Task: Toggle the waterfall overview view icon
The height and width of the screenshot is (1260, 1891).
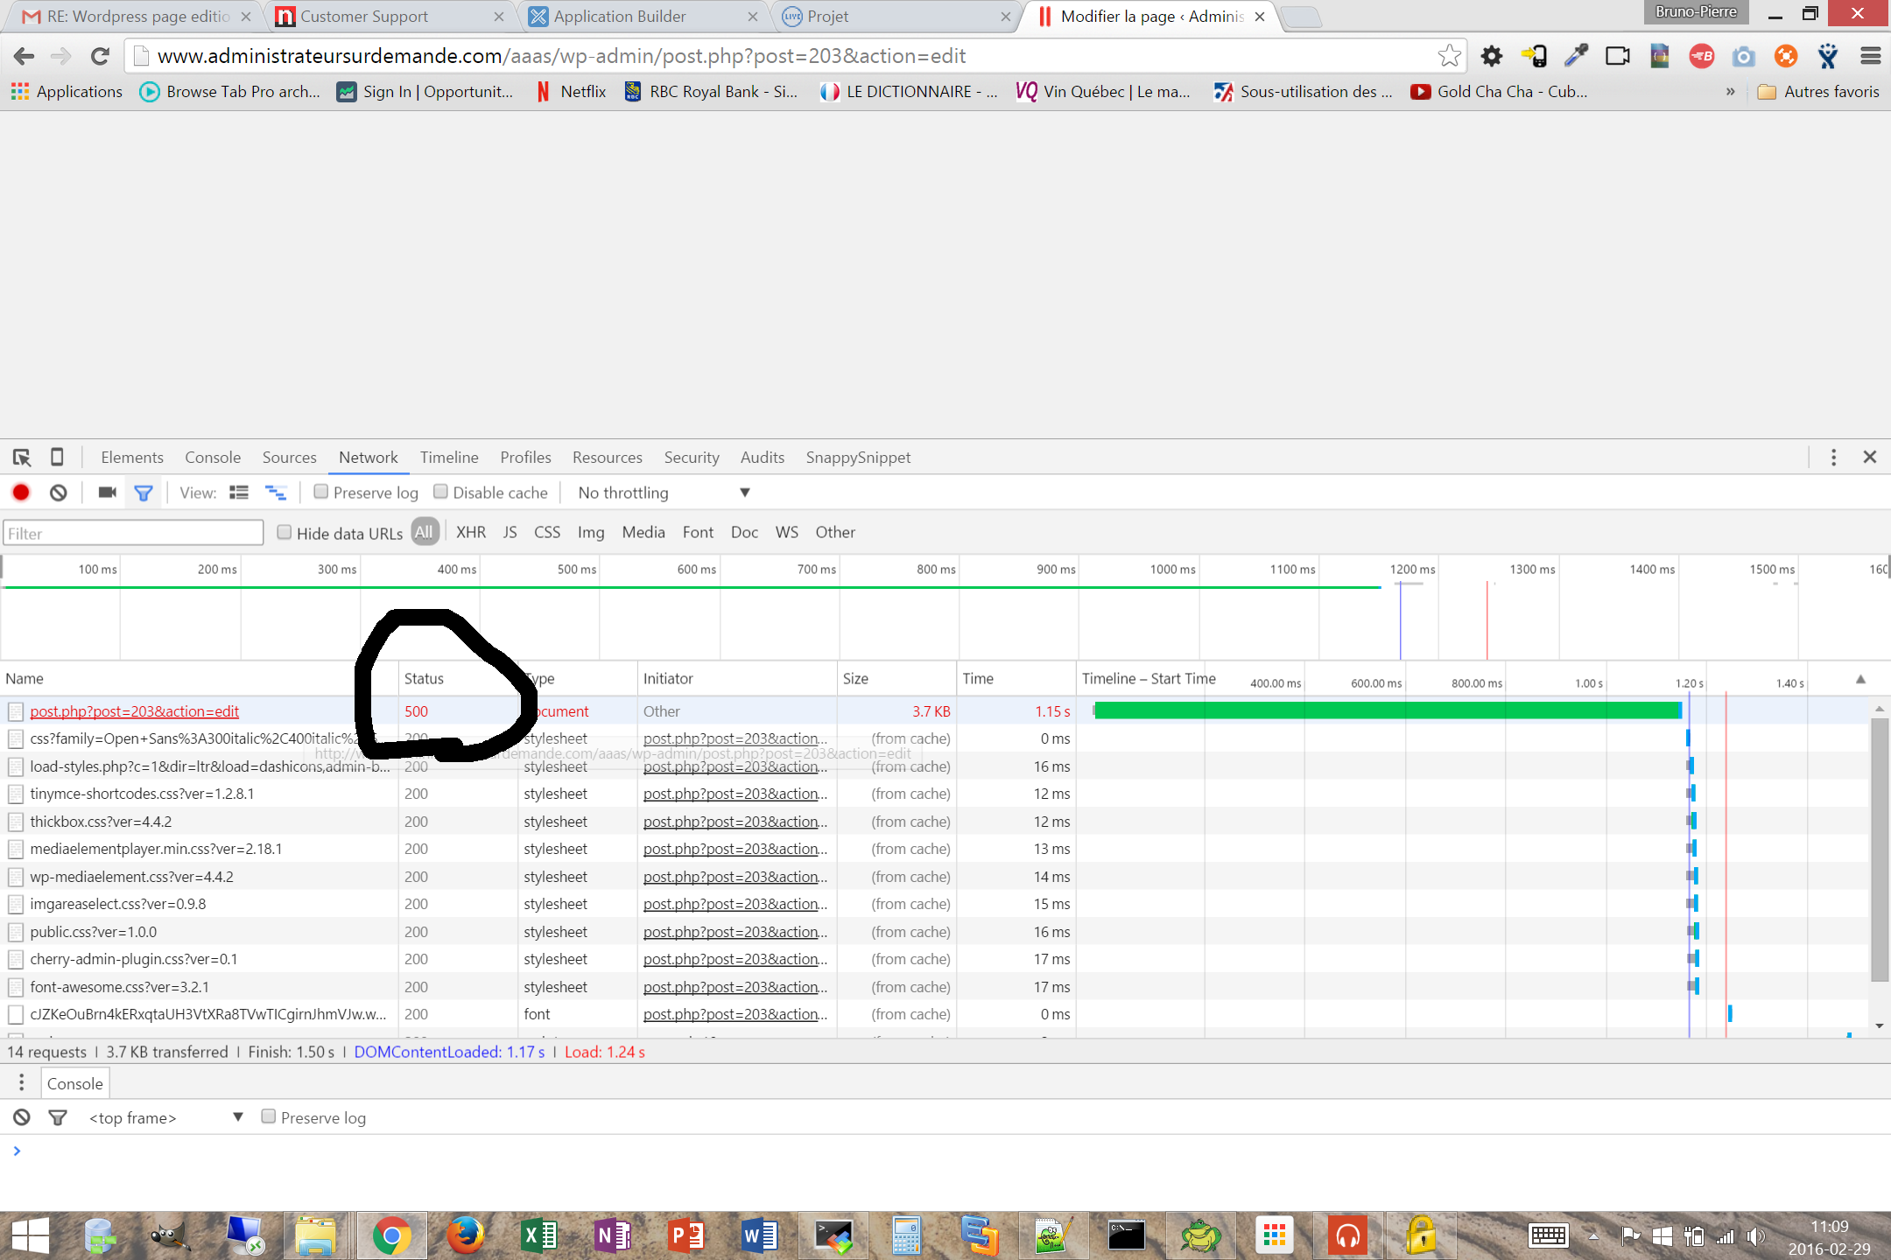Action: pyautogui.click(x=276, y=493)
